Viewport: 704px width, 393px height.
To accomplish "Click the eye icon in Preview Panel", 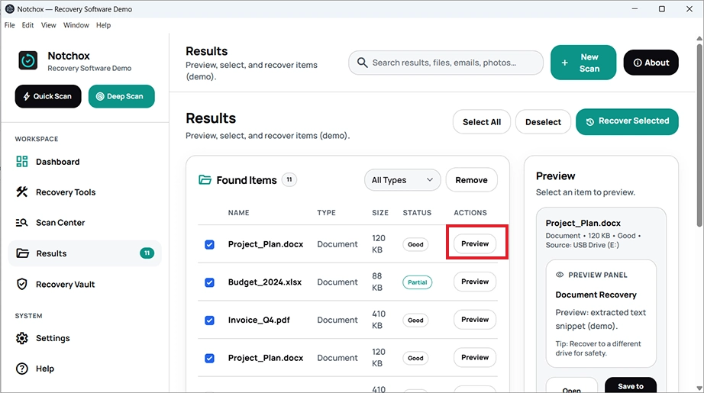I will tap(560, 275).
